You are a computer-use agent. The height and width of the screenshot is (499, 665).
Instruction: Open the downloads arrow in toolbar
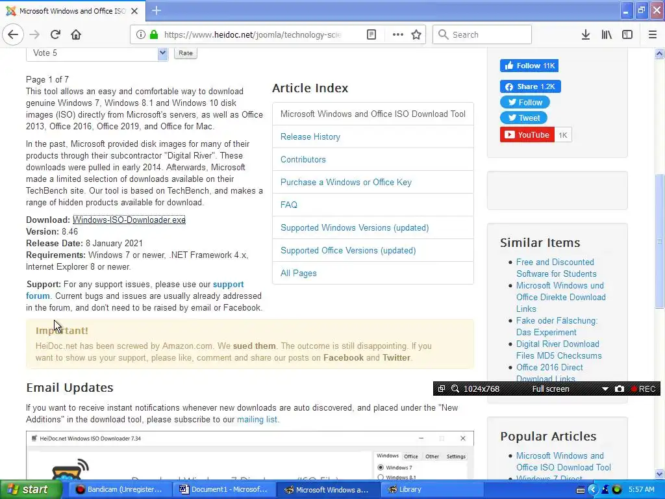click(586, 34)
